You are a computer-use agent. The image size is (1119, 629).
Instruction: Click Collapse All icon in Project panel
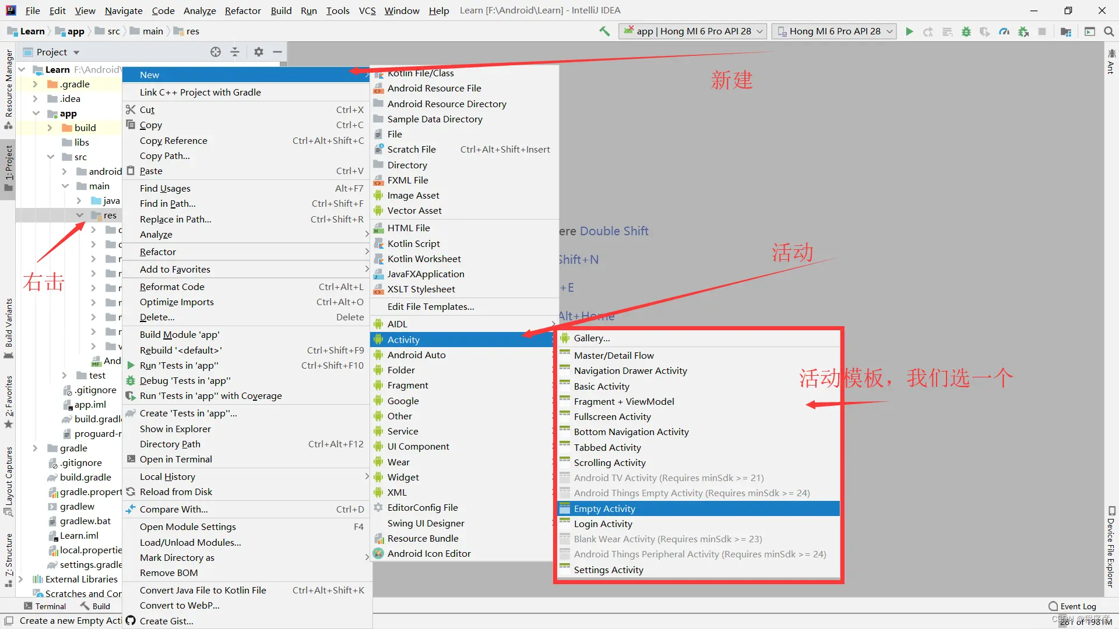click(x=235, y=52)
